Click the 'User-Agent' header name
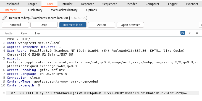 (x=17, y=51)
